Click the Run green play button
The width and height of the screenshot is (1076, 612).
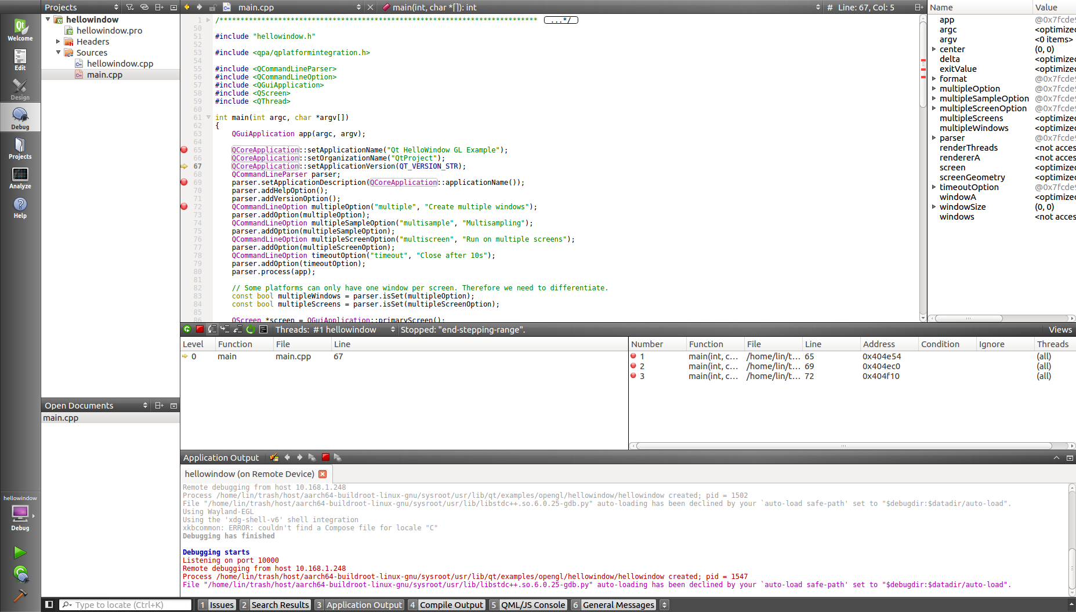pyautogui.click(x=20, y=552)
